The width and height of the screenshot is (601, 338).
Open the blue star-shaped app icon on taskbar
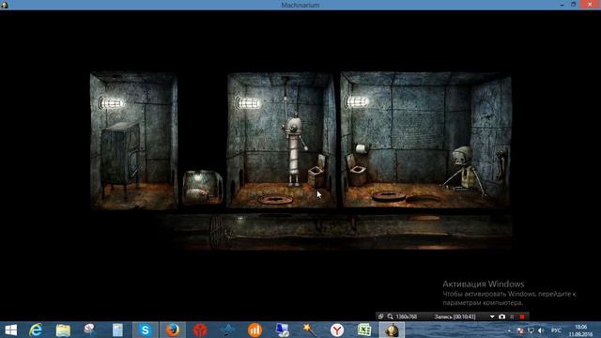pos(227,330)
